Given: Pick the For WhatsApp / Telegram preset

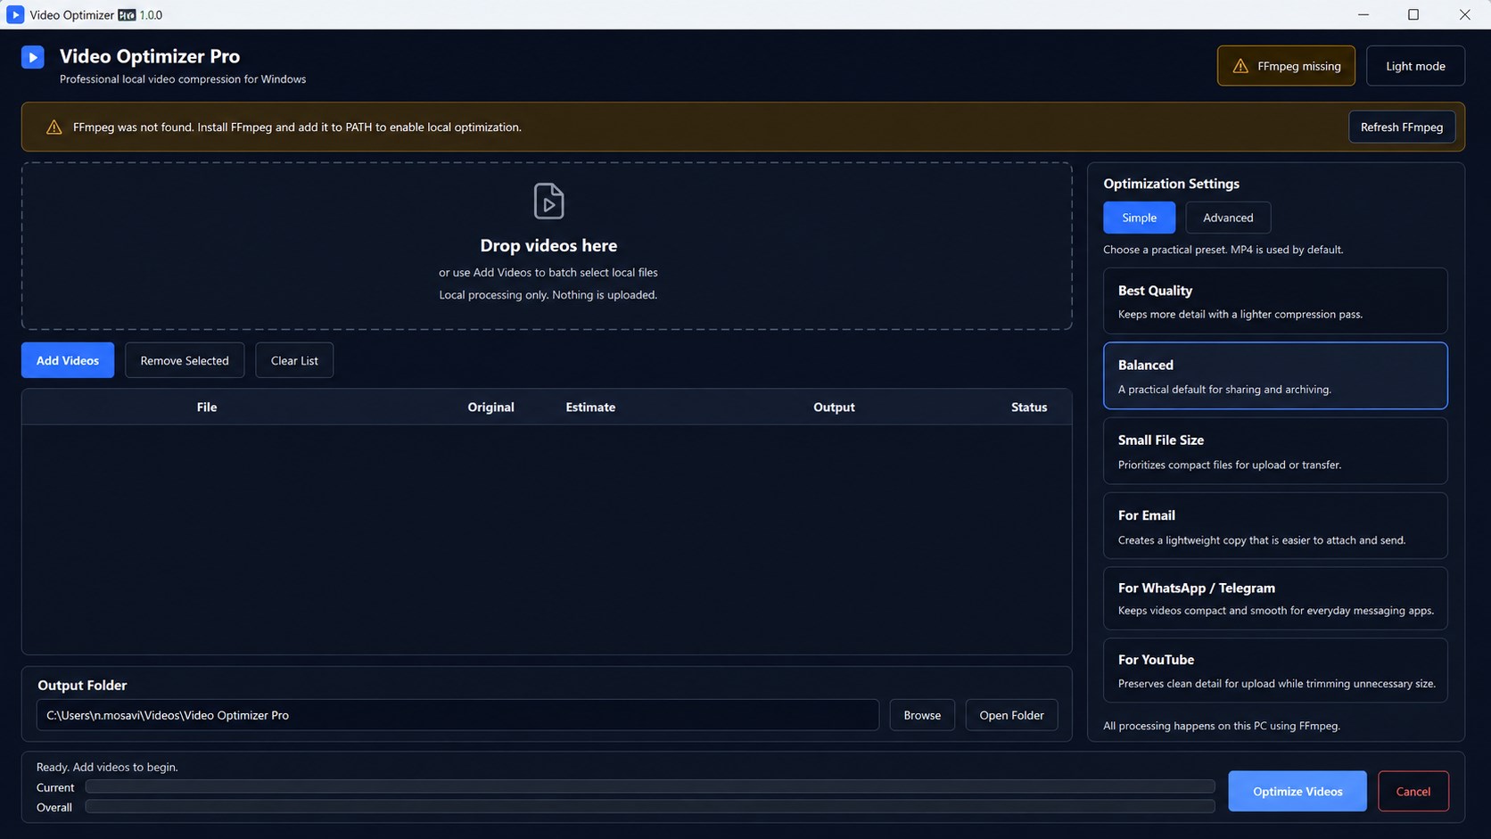Looking at the screenshot, I should click(x=1275, y=598).
